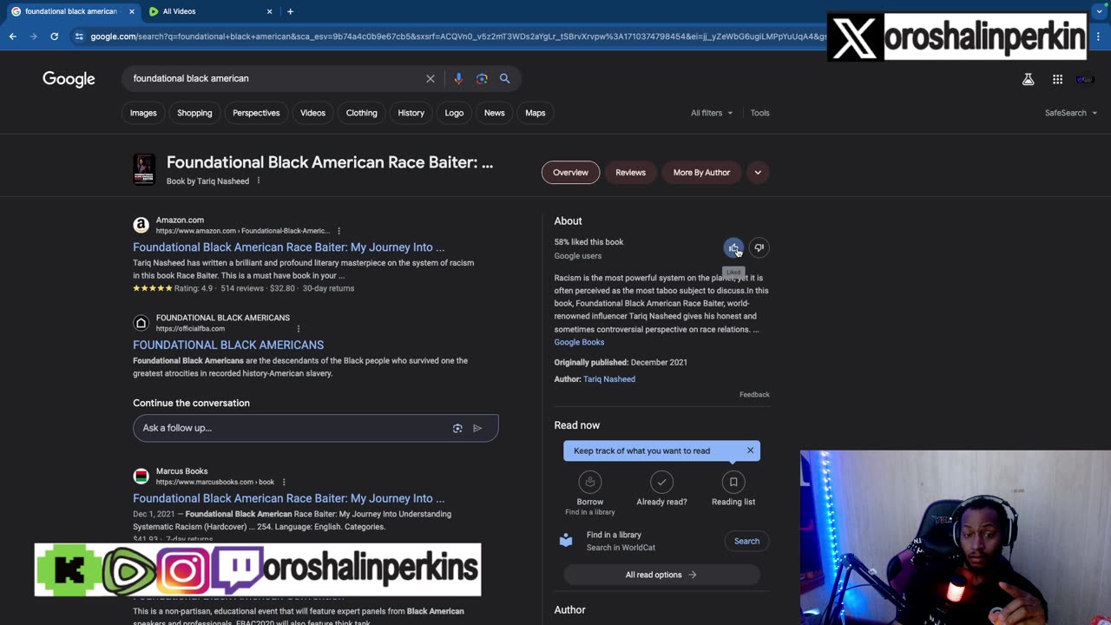Filter results by Videos
Image resolution: width=1111 pixels, height=625 pixels.
312,113
